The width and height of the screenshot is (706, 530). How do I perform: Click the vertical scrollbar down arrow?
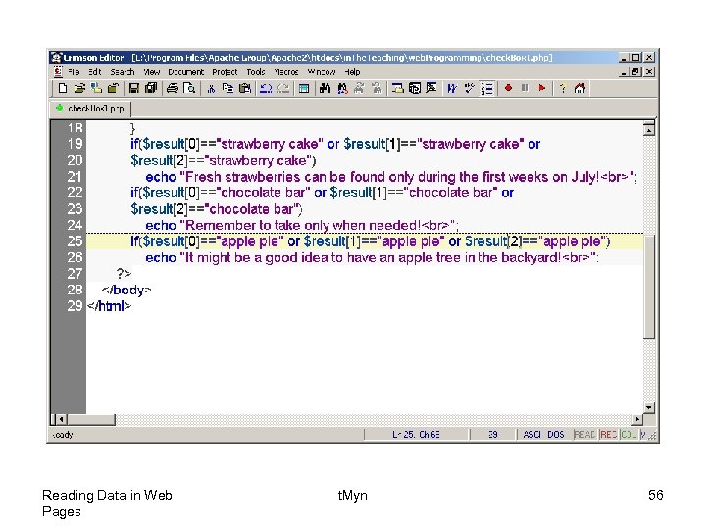pos(649,408)
